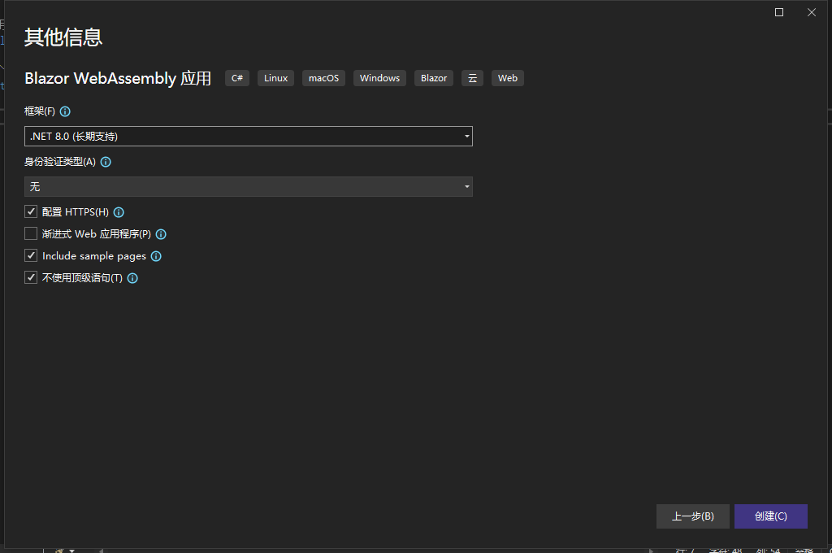Close the 其他信息 dialog window
Image resolution: width=832 pixels, height=553 pixels.
pos(811,12)
